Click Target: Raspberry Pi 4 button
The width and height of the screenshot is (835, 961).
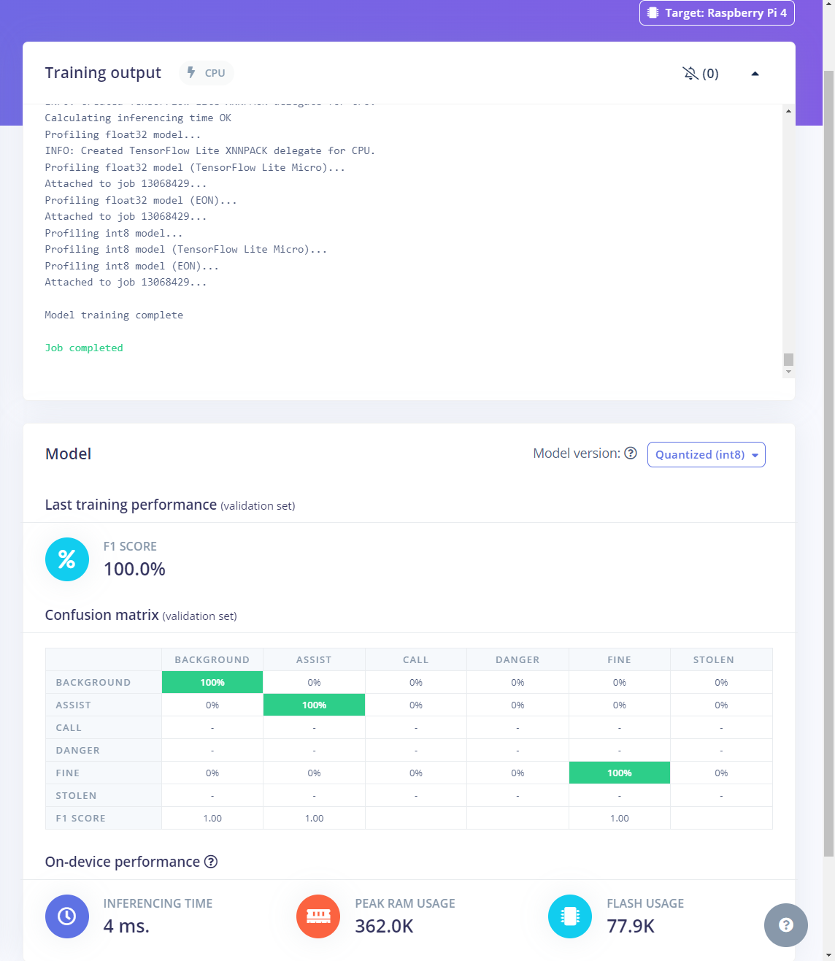717,13
